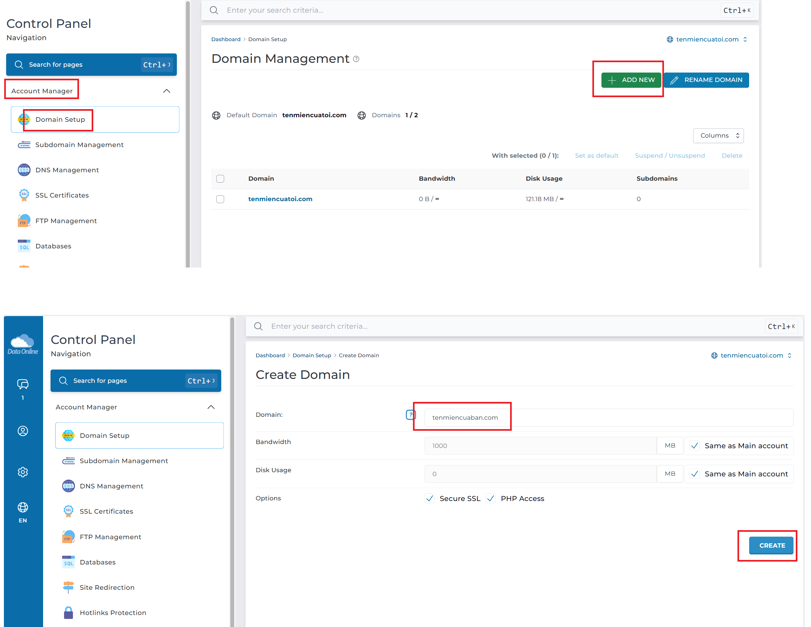Click the CREATE button
The image size is (811, 627).
click(x=772, y=545)
